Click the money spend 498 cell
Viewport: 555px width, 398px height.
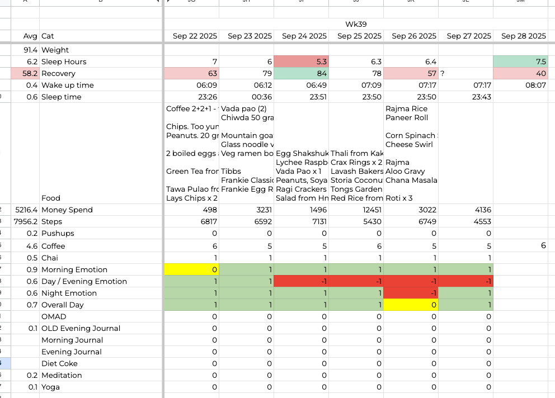click(x=192, y=210)
